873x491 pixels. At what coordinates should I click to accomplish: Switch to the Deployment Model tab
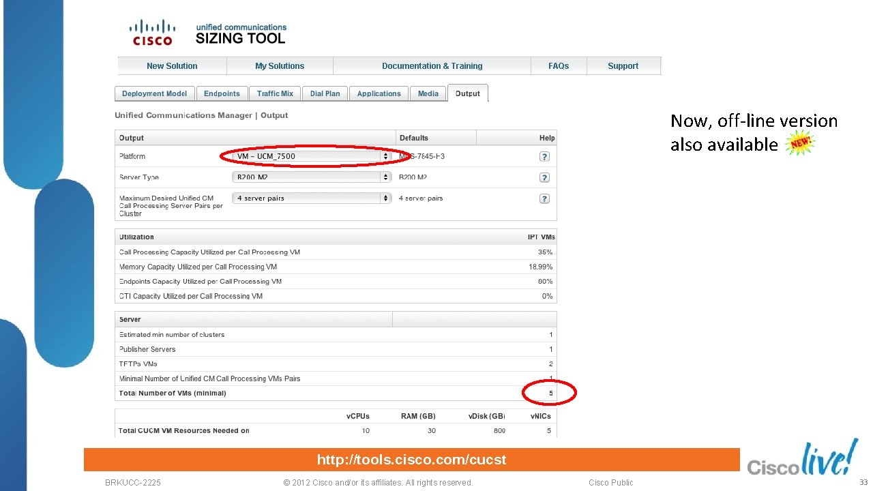(155, 93)
